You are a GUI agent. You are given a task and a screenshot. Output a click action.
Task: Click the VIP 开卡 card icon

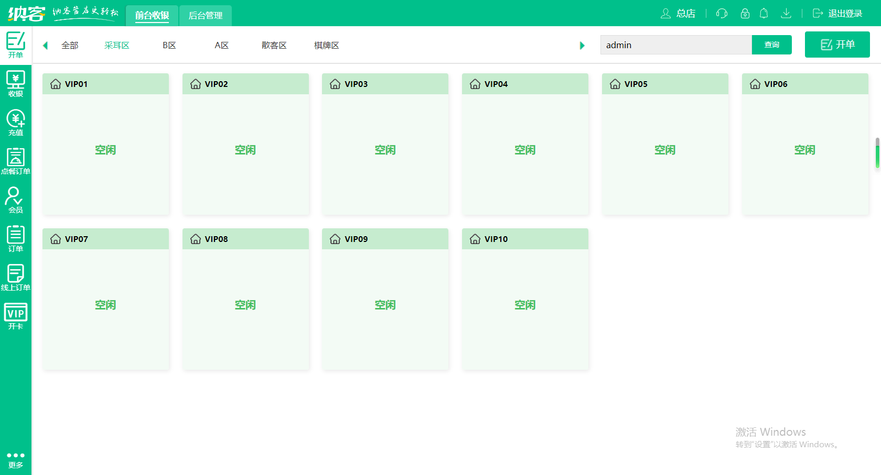pyautogui.click(x=16, y=316)
